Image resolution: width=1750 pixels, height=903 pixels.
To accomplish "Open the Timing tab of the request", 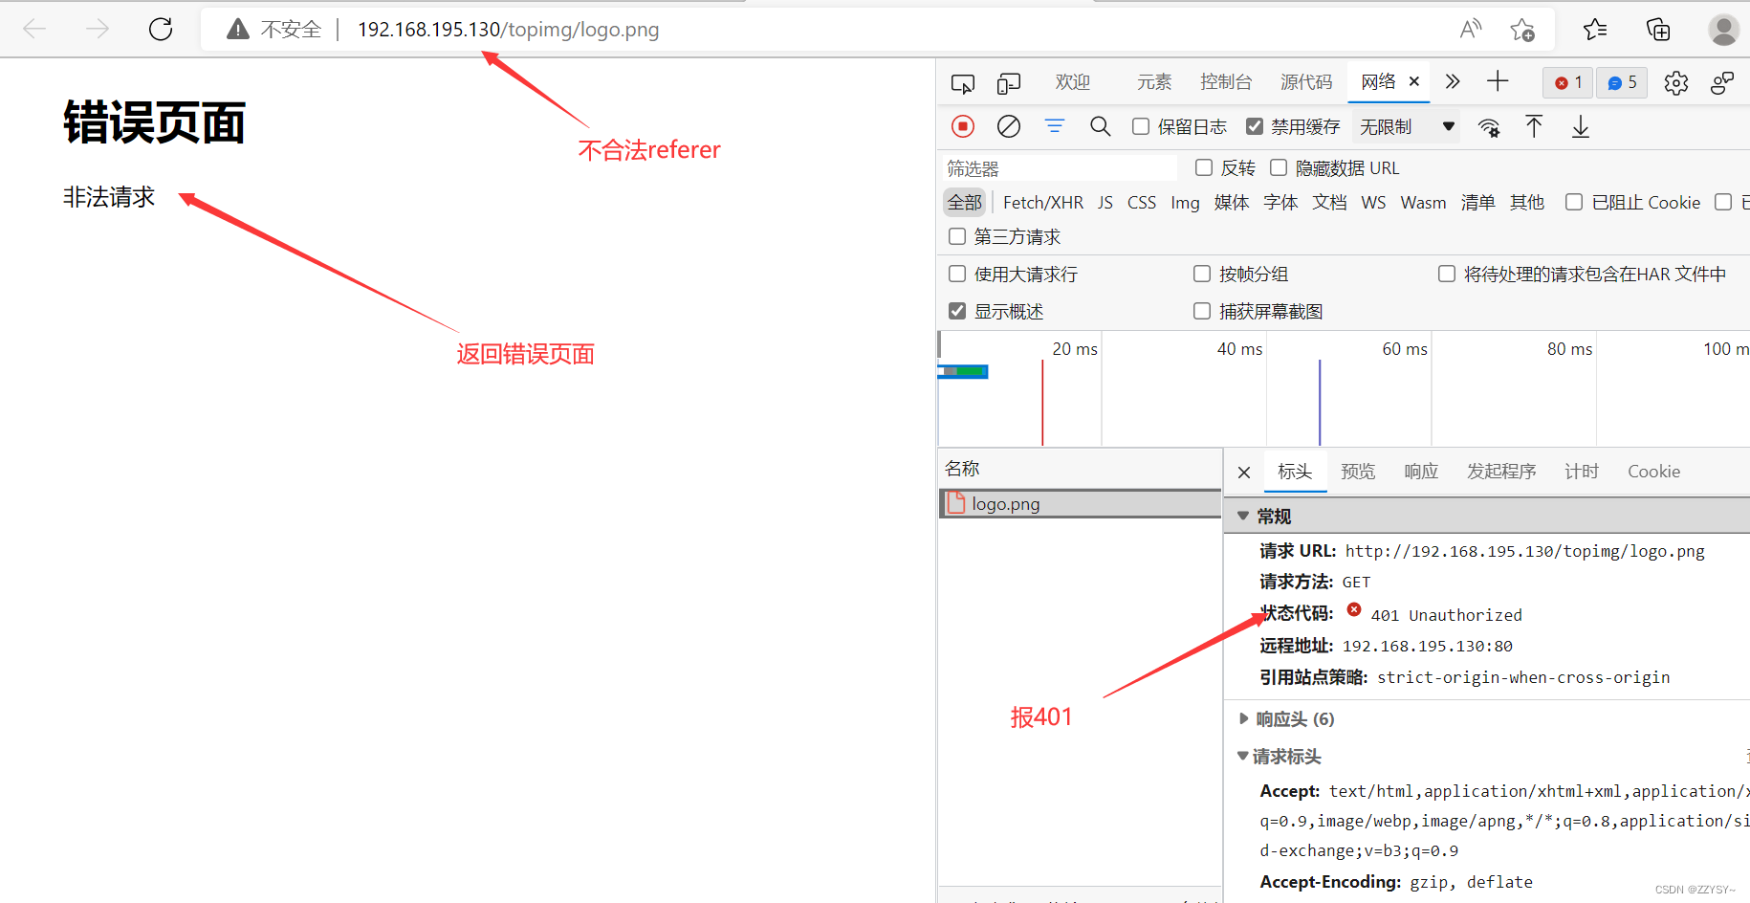I will pos(1582,472).
